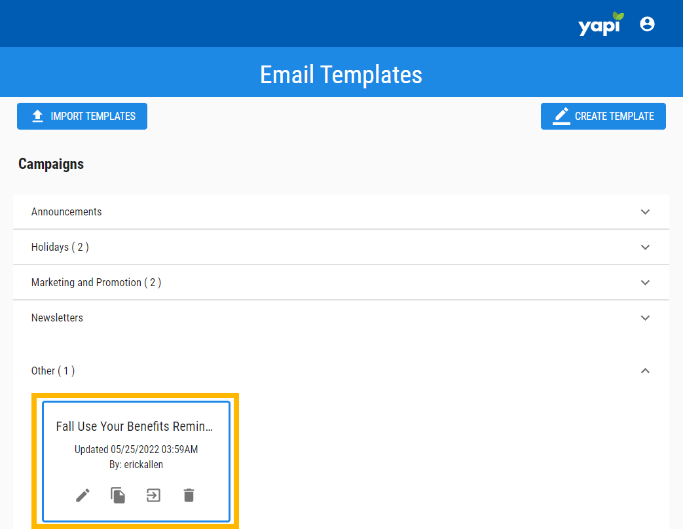The image size is (683, 529).
Task: Collapse the Other section chevron
Action: pyautogui.click(x=645, y=371)
